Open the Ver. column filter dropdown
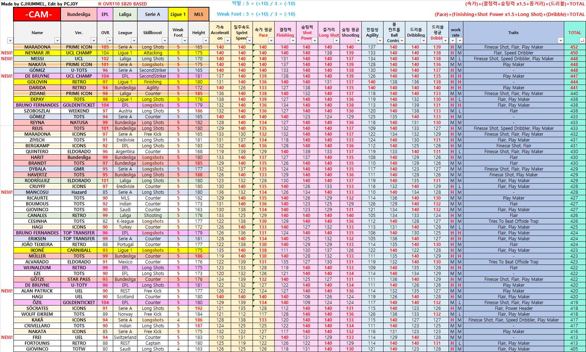The image size is (586, 352). (x=93, y=41)
